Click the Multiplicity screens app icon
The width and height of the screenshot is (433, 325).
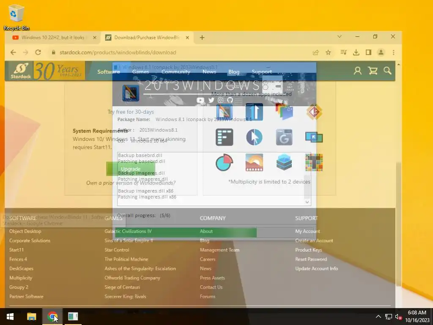314,137
